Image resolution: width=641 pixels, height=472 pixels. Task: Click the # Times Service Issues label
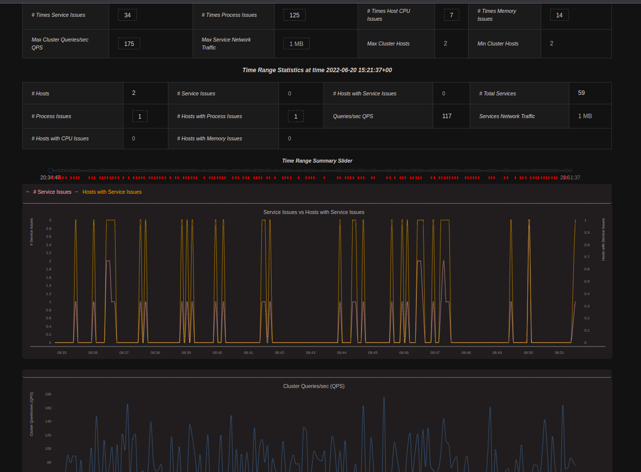[58, 15]
